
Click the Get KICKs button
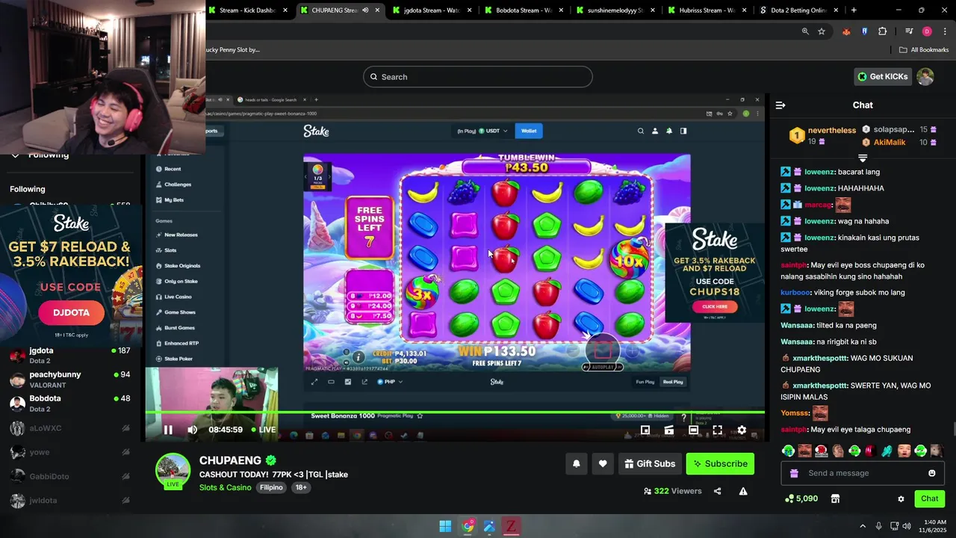[882, 76]
